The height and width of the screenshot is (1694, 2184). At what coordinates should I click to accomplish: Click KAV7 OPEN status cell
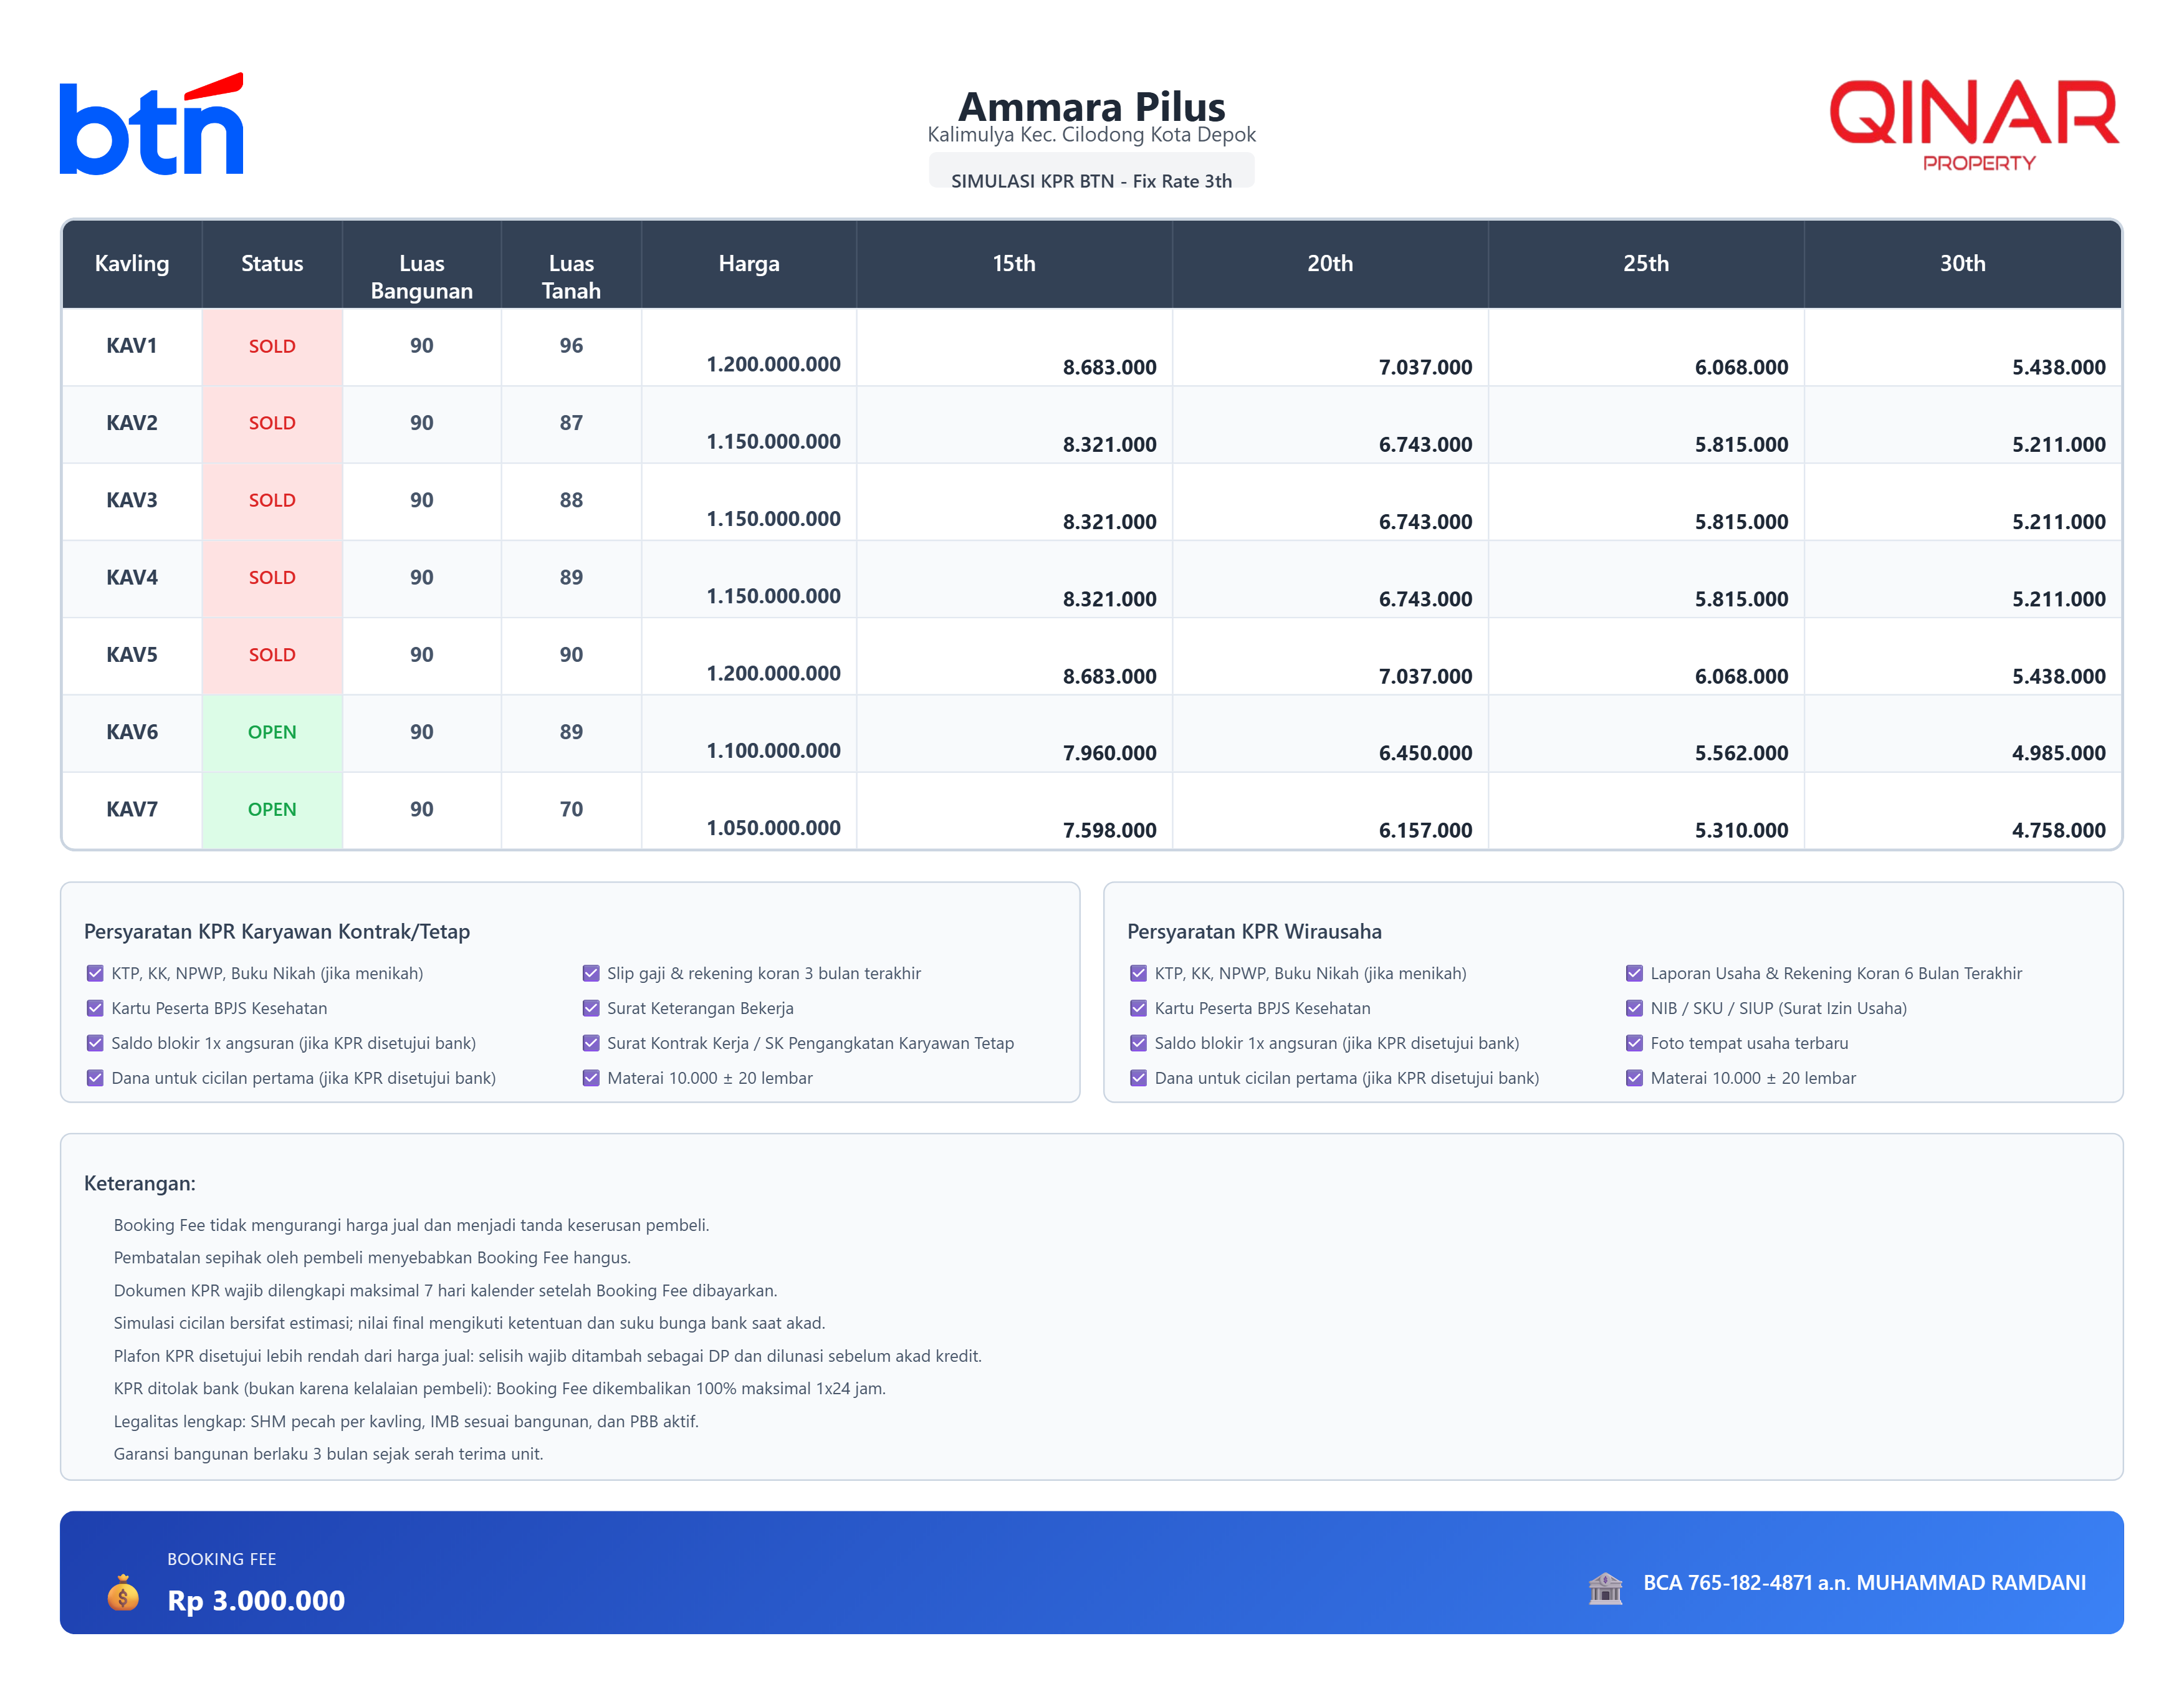pos(272,809)
